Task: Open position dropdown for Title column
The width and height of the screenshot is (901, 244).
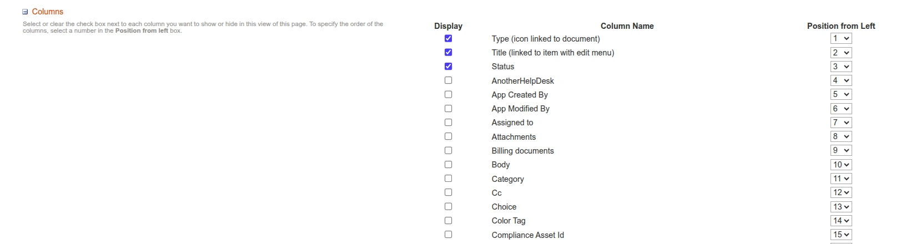Action: (x=840, y=53)
